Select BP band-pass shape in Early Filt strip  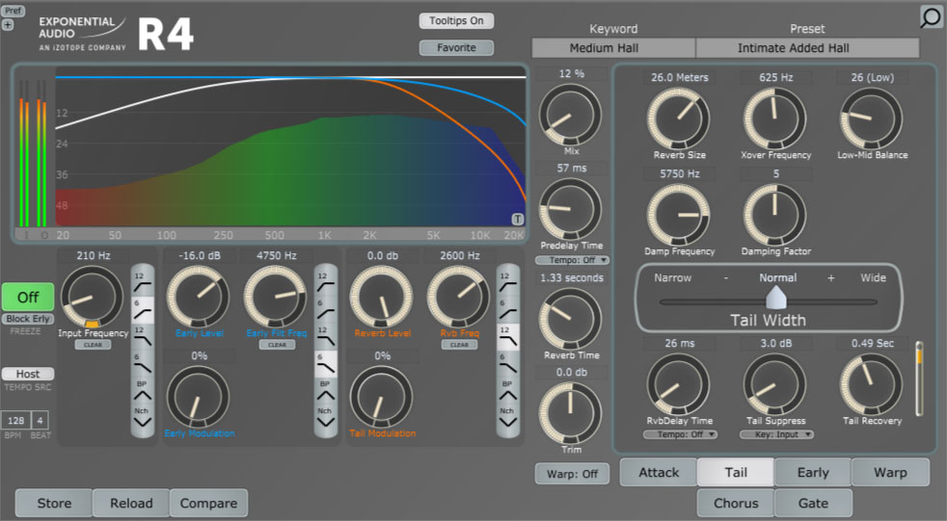pos(326,391)
